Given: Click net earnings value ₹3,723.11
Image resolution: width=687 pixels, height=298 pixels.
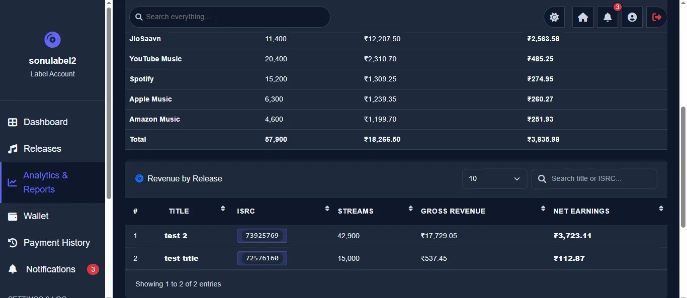Looking at the screenshot, I should (572, 236).
